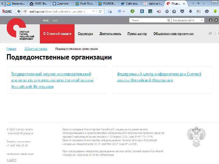
Task: Open the Структура menu item
Action: click(85, 34)
